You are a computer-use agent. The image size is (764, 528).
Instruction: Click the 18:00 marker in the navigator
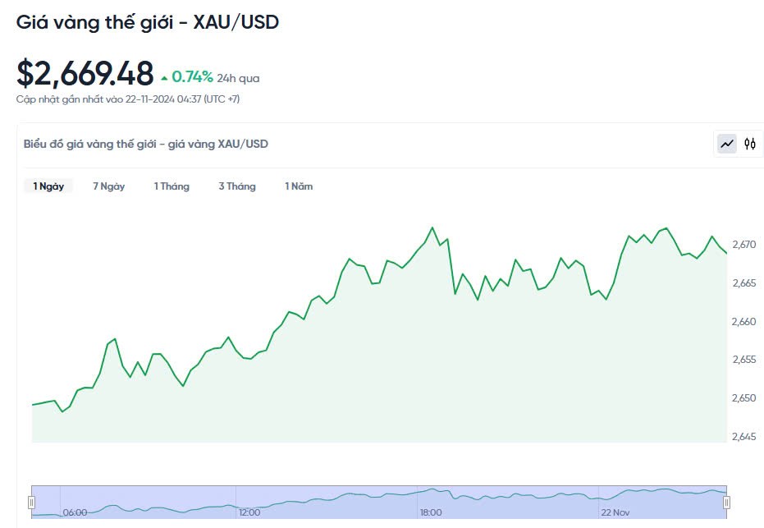(x=431, y=512)
